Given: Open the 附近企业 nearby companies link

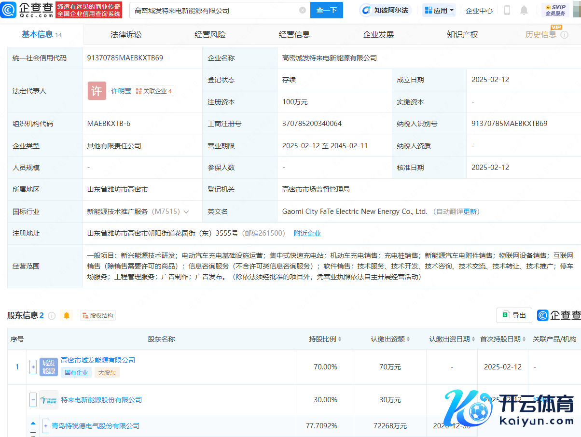Looking at the screenshot, I should 307,233.
